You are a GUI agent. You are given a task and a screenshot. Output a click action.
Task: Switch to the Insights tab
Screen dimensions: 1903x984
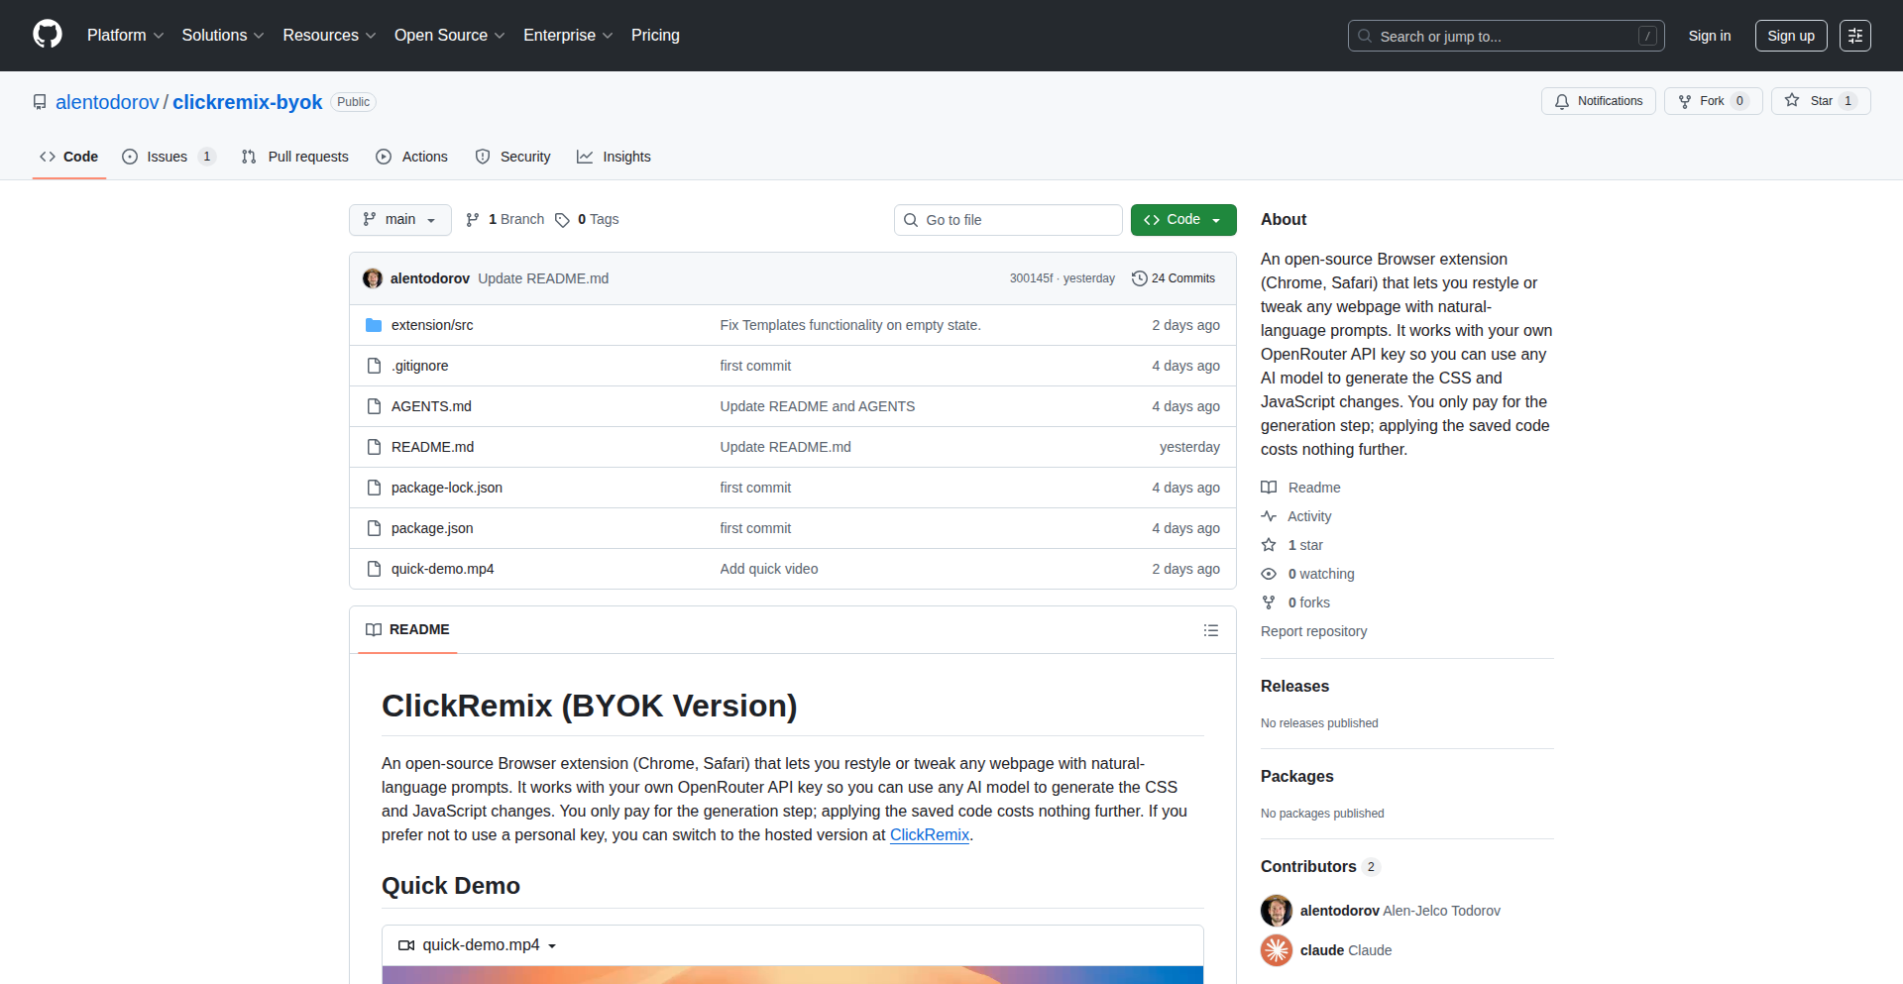tap(615, 157)
